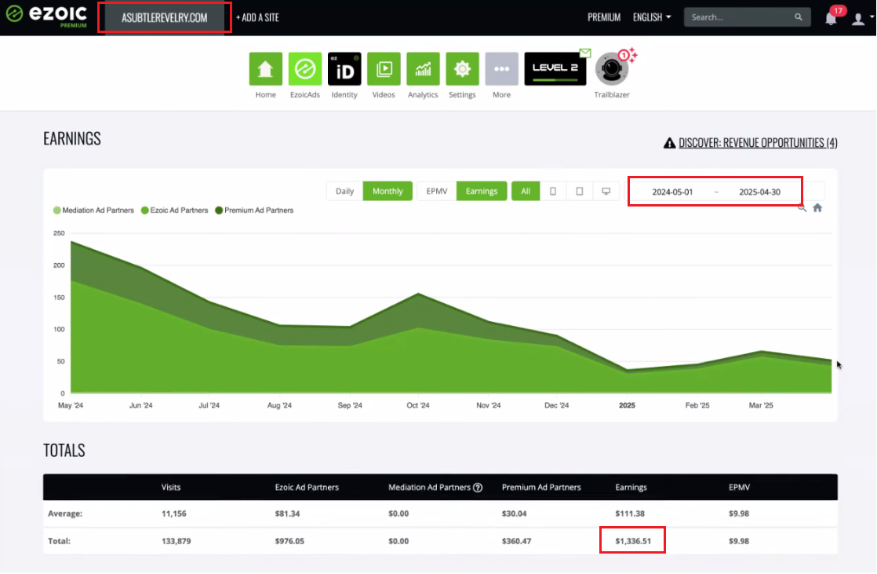Click the Average row label
Screen dimensions: 877x574
[x=65, y=514]
